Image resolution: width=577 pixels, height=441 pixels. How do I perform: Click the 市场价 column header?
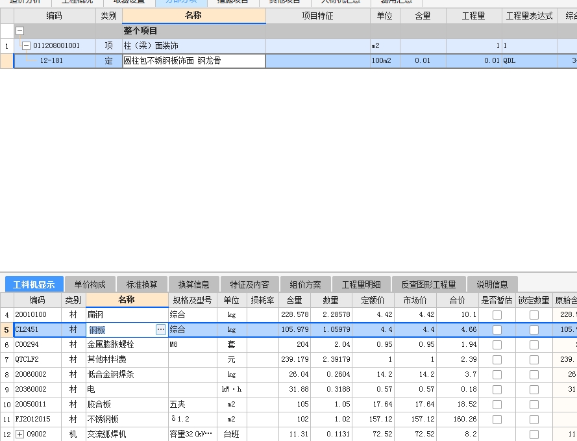click(x=415, y=300)
